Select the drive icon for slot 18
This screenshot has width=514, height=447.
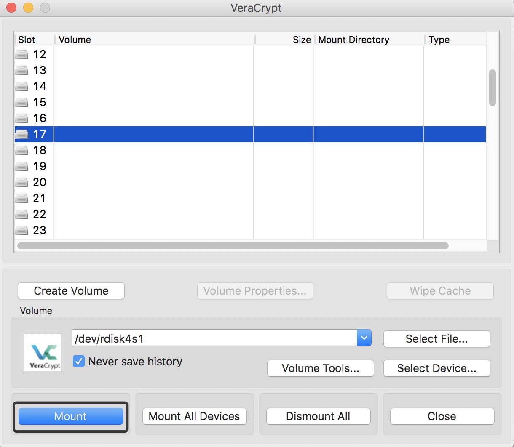tap(22, 150)
